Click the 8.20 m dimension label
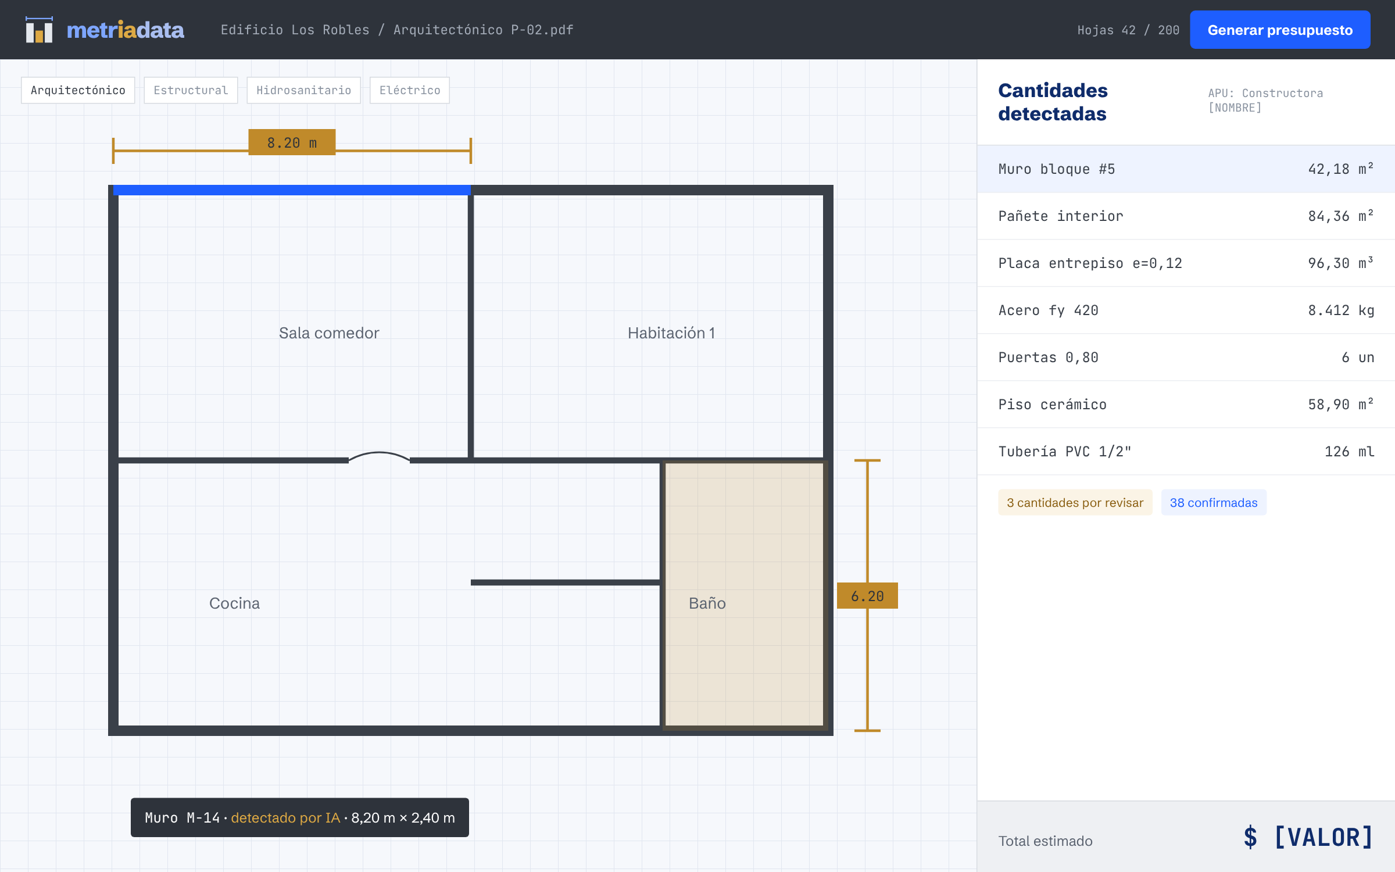Viewport: 1395px width, 872px height. (292, 142)
